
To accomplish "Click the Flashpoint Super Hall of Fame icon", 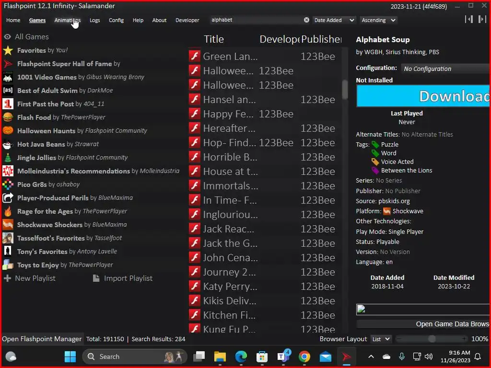I will [x=8, y=64].
